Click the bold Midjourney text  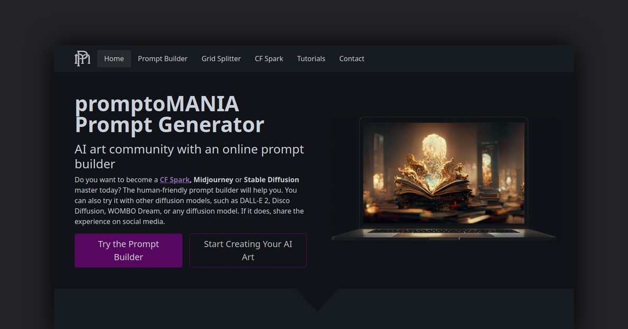pyautogui.click(x=214, y=180)
